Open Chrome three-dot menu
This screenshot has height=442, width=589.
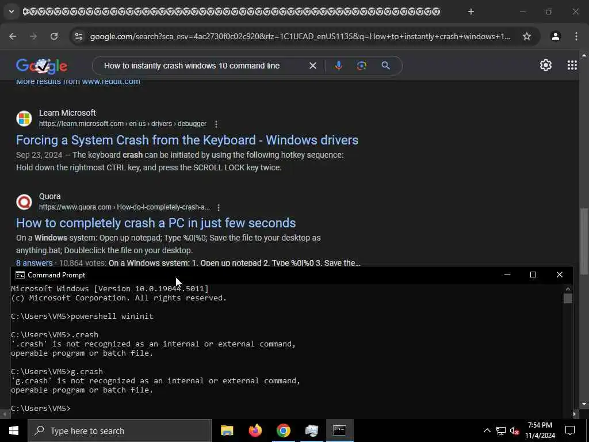[x=576, y=36]
